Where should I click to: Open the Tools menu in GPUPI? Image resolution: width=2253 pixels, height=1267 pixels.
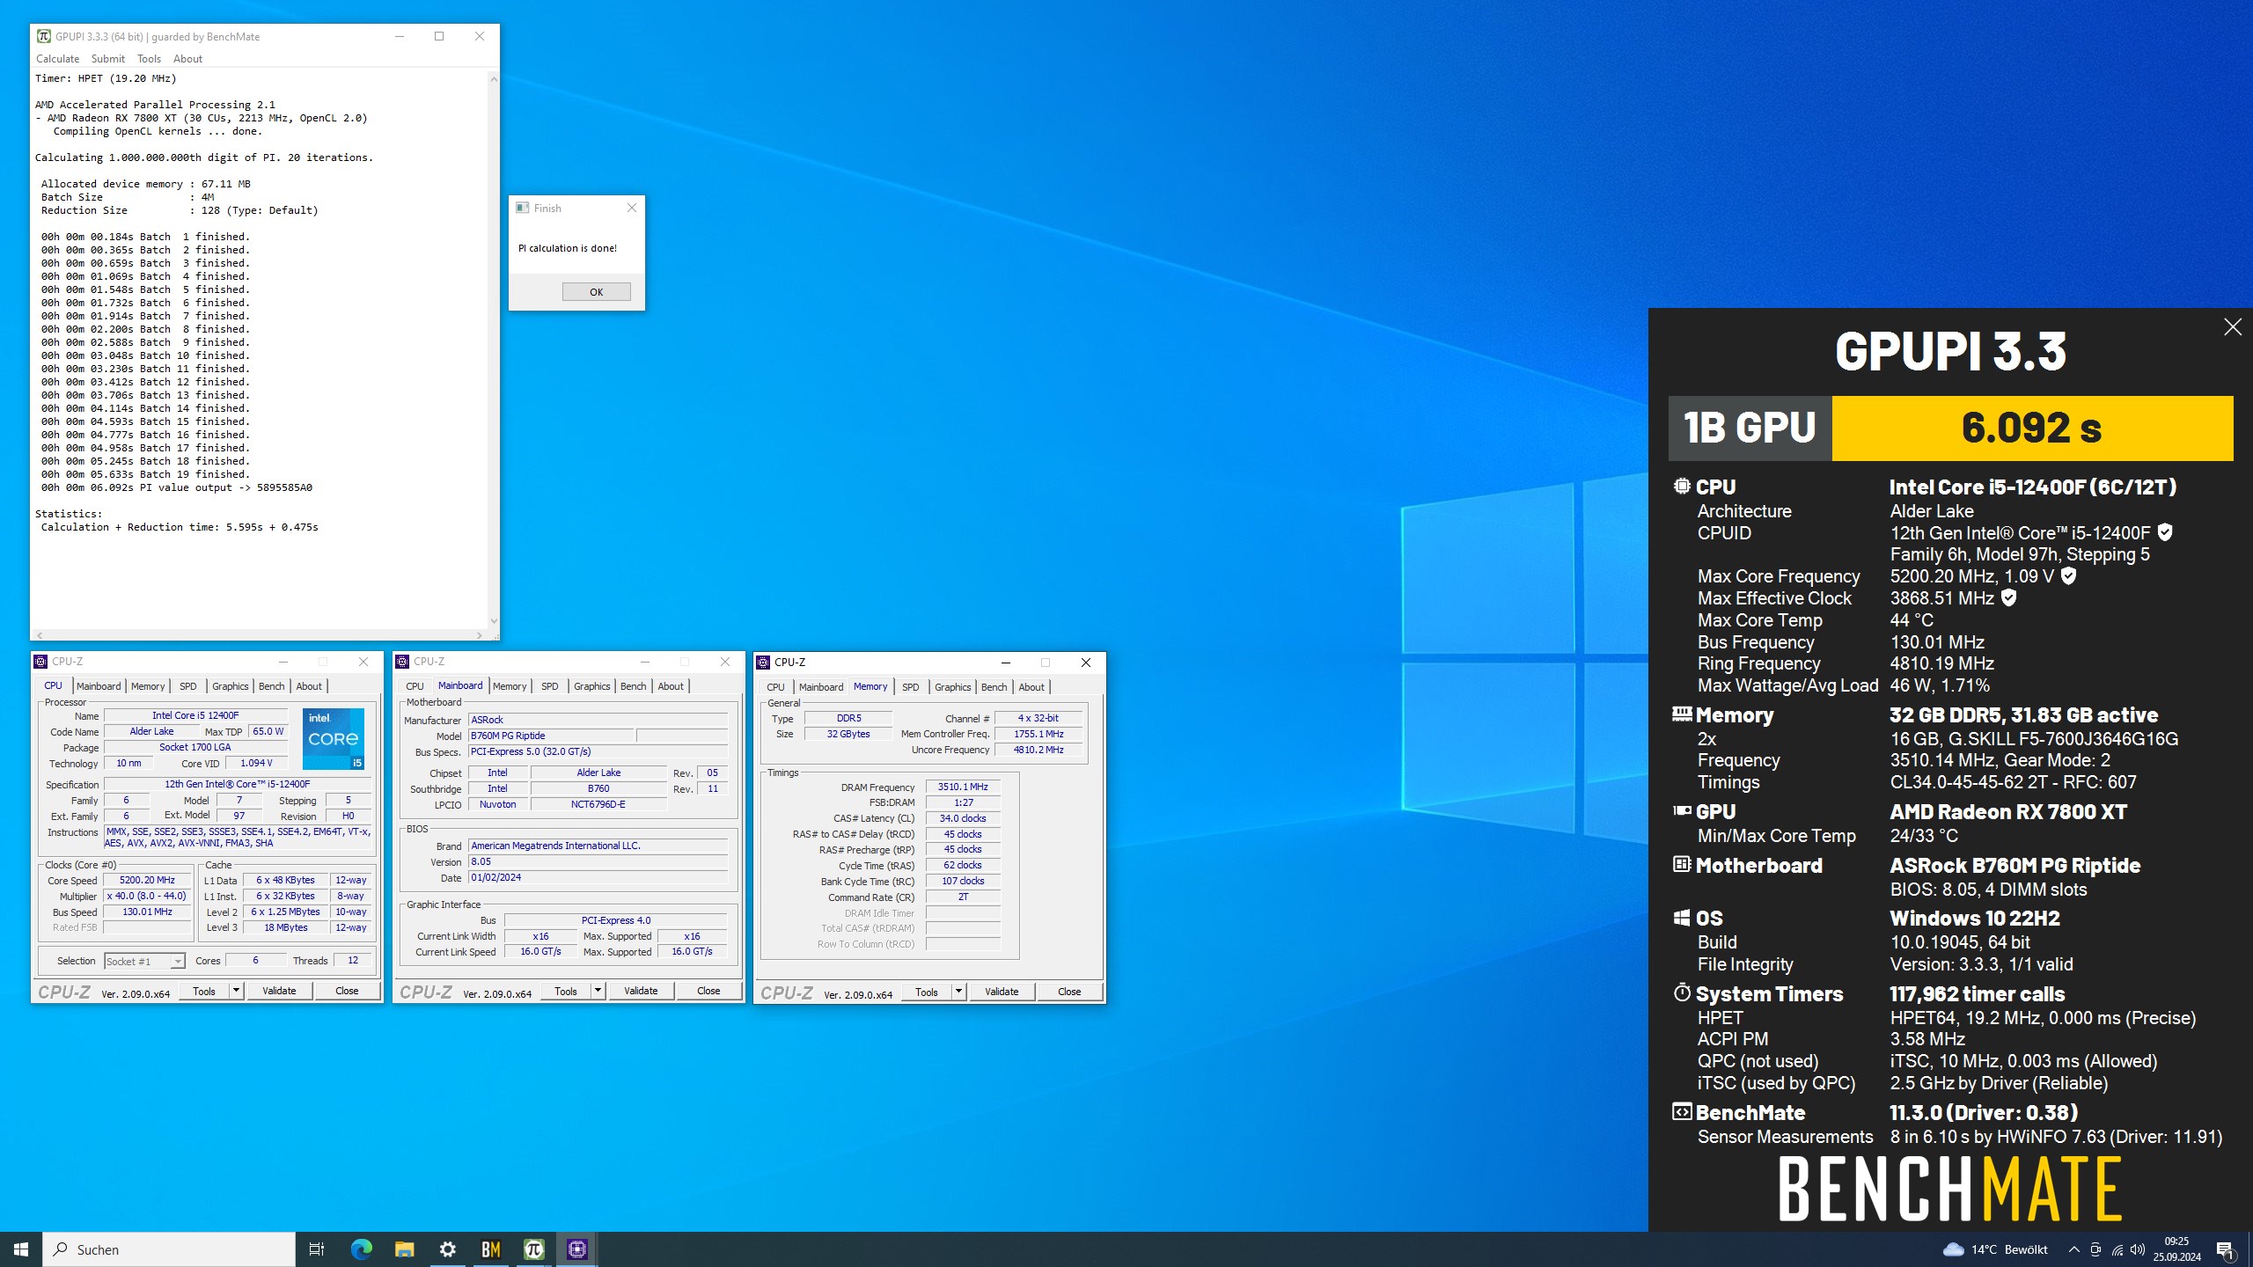point(149,59)
